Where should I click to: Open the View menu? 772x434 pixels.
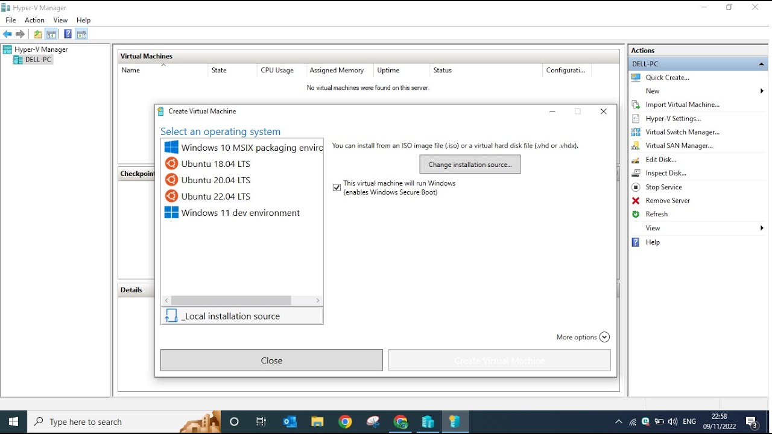(x=60, y=20)
